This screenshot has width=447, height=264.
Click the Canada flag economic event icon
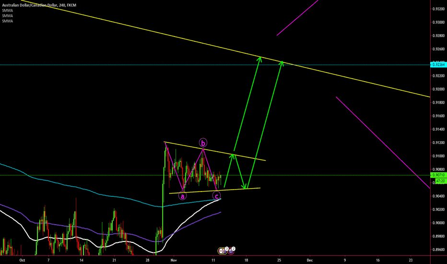click(x=220, y=251)
